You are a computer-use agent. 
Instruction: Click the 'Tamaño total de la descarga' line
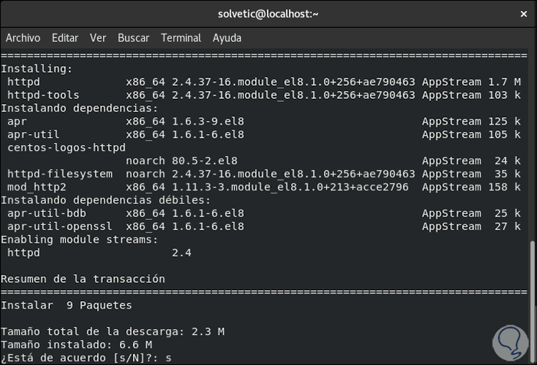[x=112, y=331]
